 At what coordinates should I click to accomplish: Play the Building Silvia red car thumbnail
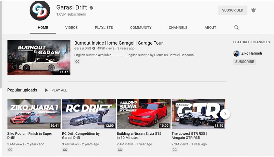pos(144,114)
